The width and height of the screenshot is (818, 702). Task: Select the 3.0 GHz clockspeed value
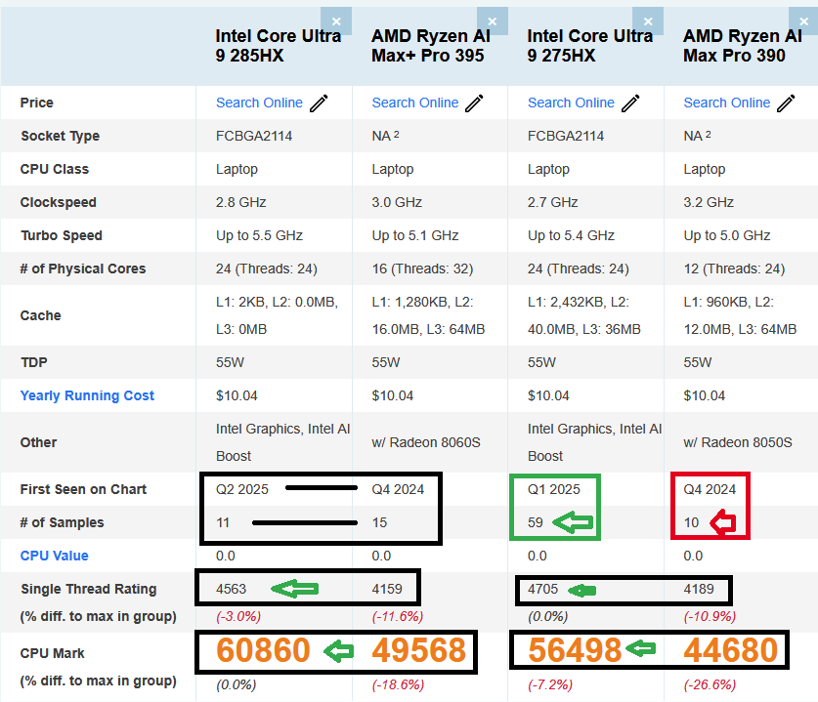[x=397, y=202]
